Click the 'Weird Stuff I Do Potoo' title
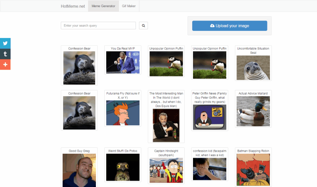 click(122, 151)
